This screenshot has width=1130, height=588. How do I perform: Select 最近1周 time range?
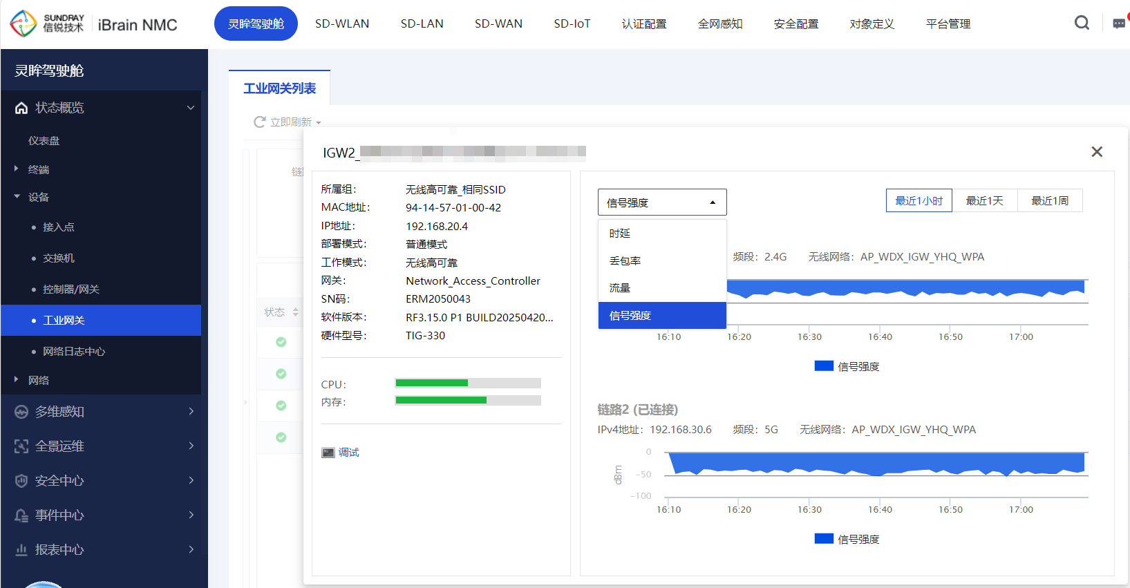(1050, 200)
